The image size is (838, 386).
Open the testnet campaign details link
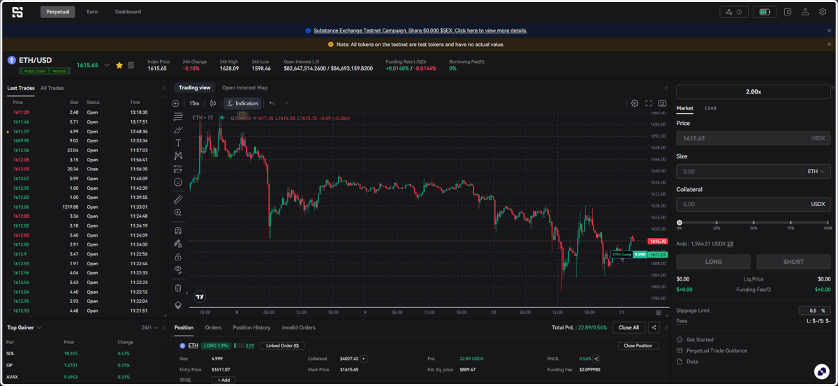coord(420,31)
